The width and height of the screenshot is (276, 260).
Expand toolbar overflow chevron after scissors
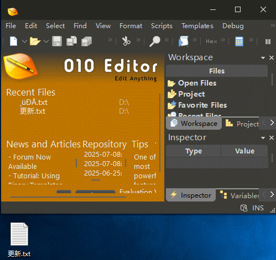(x=138, y=40)
